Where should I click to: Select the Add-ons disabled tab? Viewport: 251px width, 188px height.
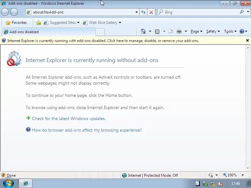click(48, 32)
